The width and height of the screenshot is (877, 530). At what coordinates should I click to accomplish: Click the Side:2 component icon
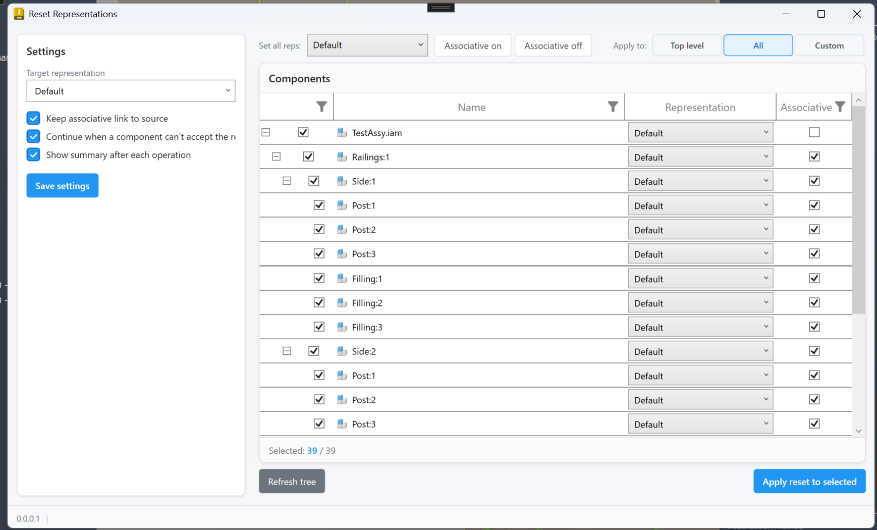point(342,351)
